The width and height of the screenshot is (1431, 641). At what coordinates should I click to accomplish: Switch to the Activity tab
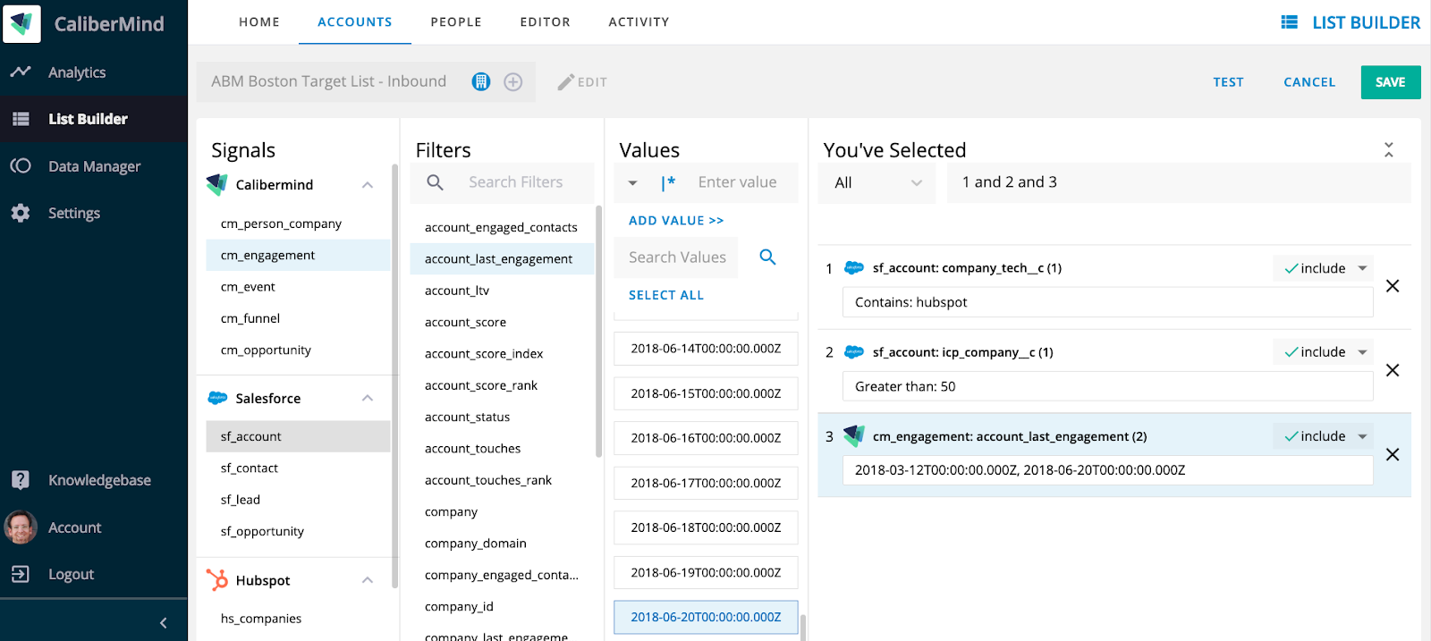coord(639,22)
